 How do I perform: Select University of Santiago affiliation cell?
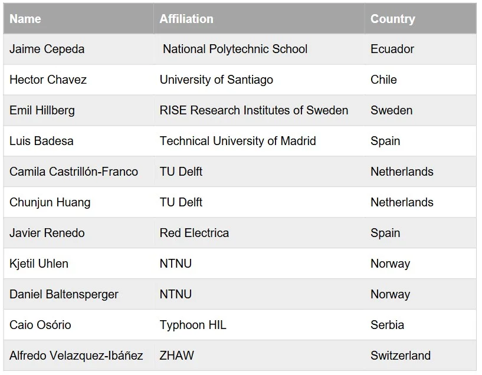coord(259,80)
